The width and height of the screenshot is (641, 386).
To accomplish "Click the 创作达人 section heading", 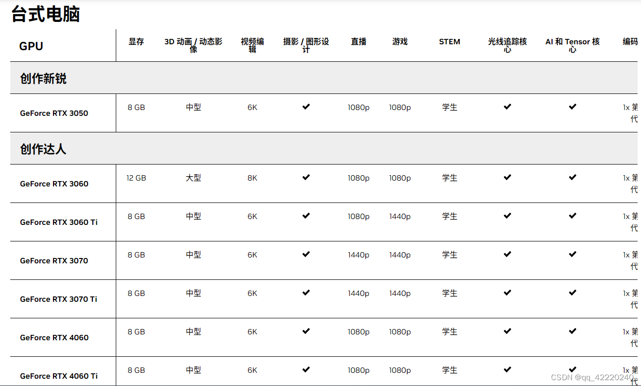I will click(43, 149).
